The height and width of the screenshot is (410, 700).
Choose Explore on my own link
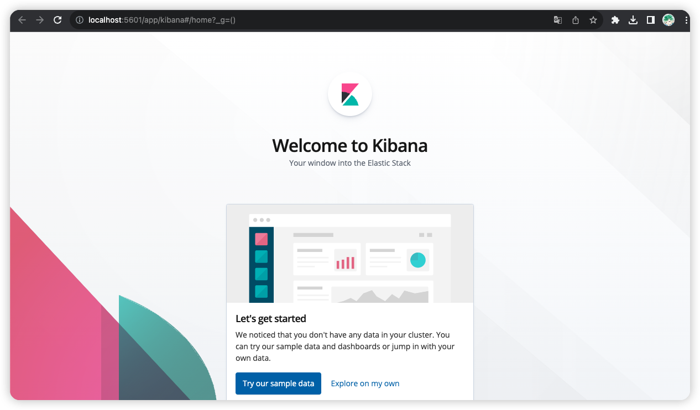click(365, 383)
